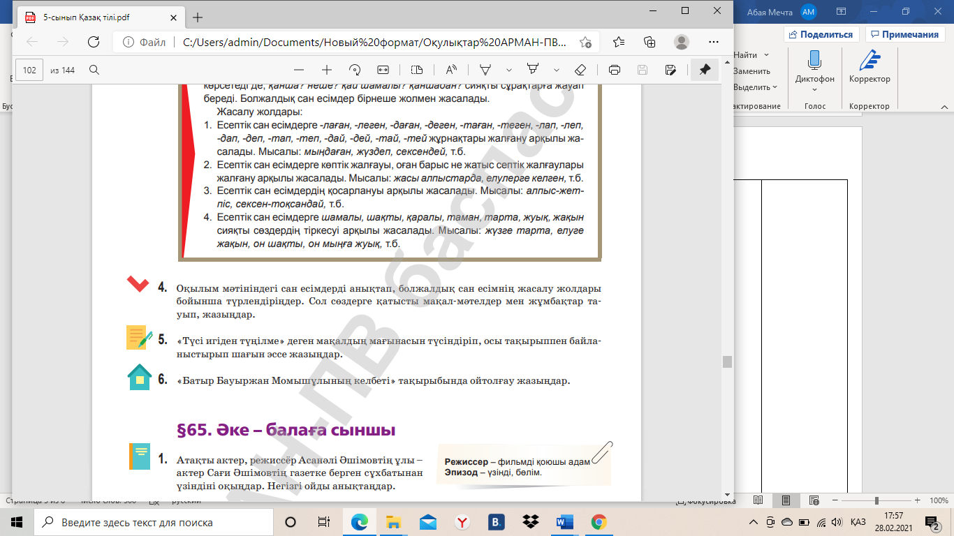Start read aloud for the PDF

coord(450,70)
